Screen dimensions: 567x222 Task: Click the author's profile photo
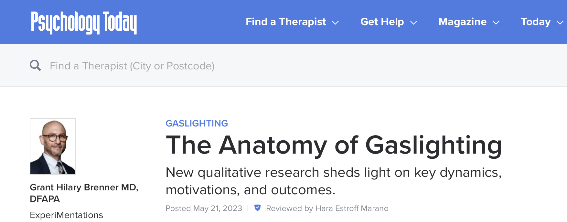tap(53, 146)
